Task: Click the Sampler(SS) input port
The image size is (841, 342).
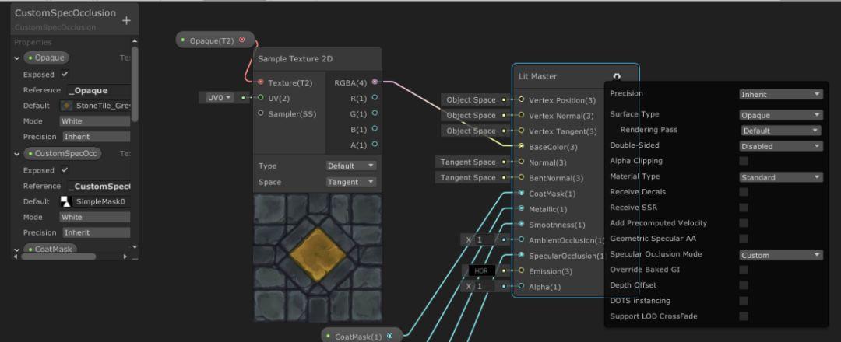Action: (x=261, y=113)
